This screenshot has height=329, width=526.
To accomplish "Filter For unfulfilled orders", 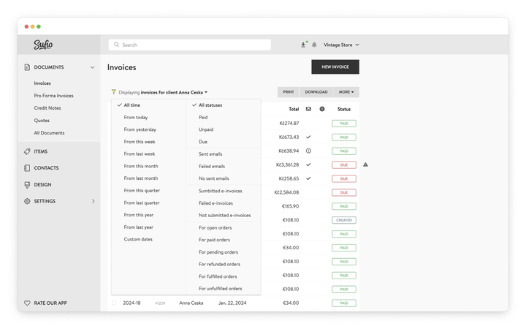I will [221, 289].
